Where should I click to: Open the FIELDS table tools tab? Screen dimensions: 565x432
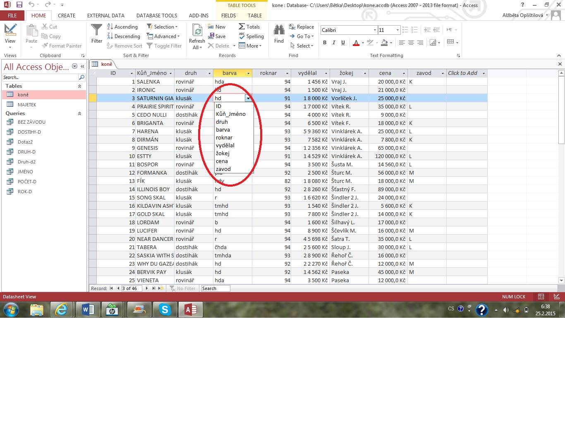point(228,15)
